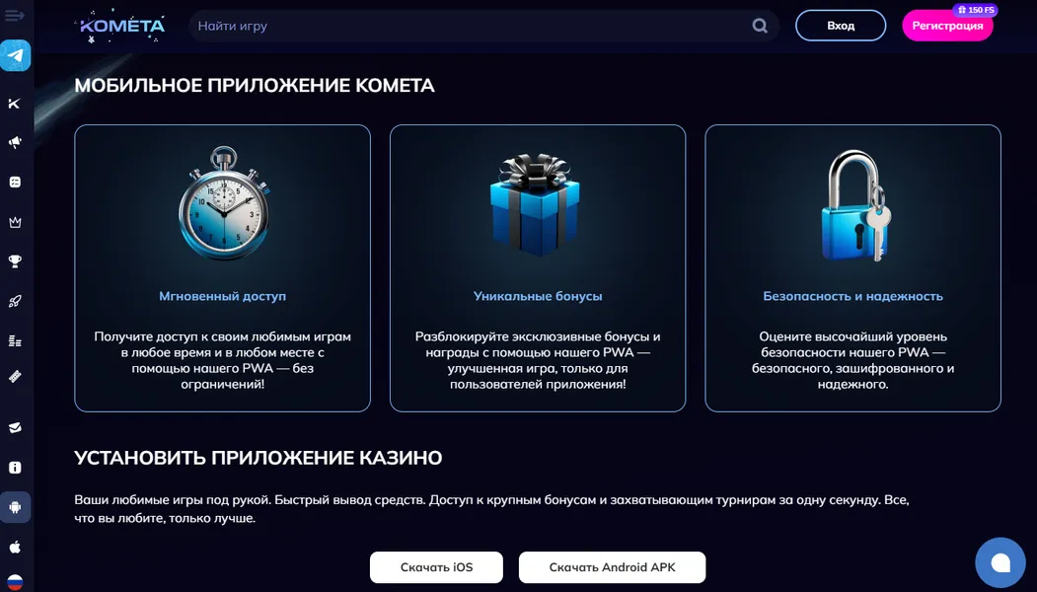Viewport: 1037px width, 592px height.
Task: Click the Скачать Android APK button
Action: tap(612, 567)
